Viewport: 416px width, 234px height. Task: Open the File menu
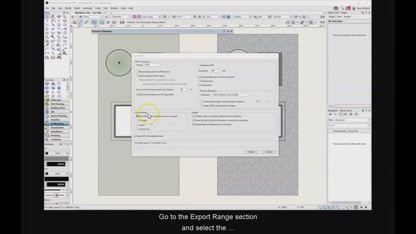47,8
